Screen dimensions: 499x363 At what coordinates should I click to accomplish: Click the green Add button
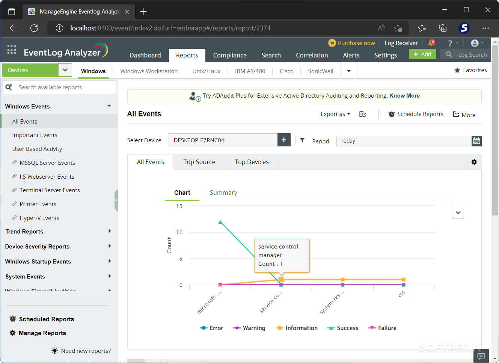coord(422,54)
